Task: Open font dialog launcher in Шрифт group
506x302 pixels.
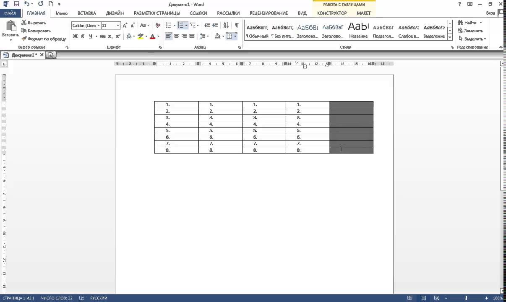Action: tap(161, 47)
